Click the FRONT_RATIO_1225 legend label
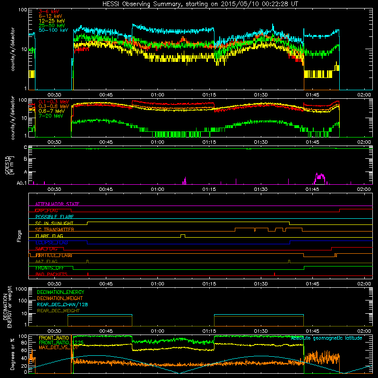 coord(61,343)
